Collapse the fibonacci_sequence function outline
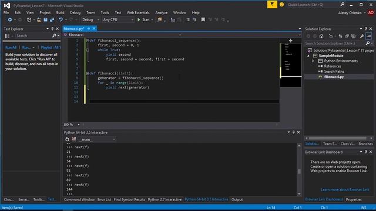 pyautogui.click(x=88, y=40)
